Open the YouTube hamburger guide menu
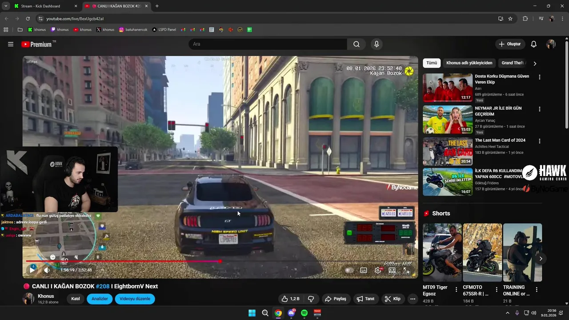 click(x=11, y=44)
